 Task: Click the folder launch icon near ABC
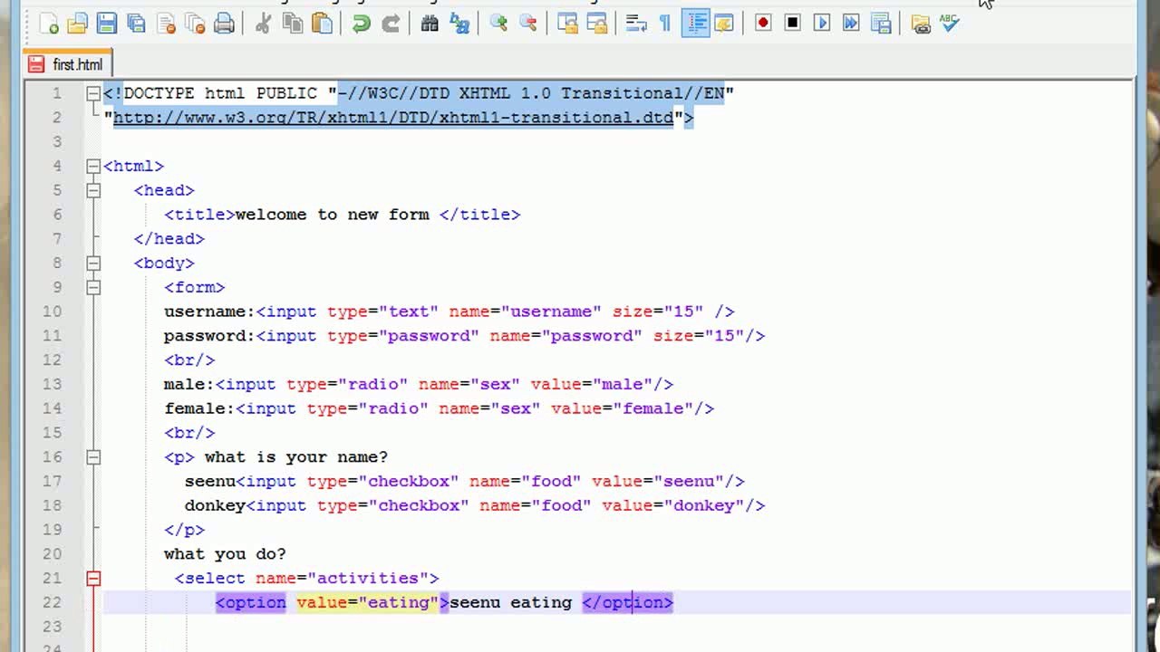pyautogui.click(x=921, y=24)
